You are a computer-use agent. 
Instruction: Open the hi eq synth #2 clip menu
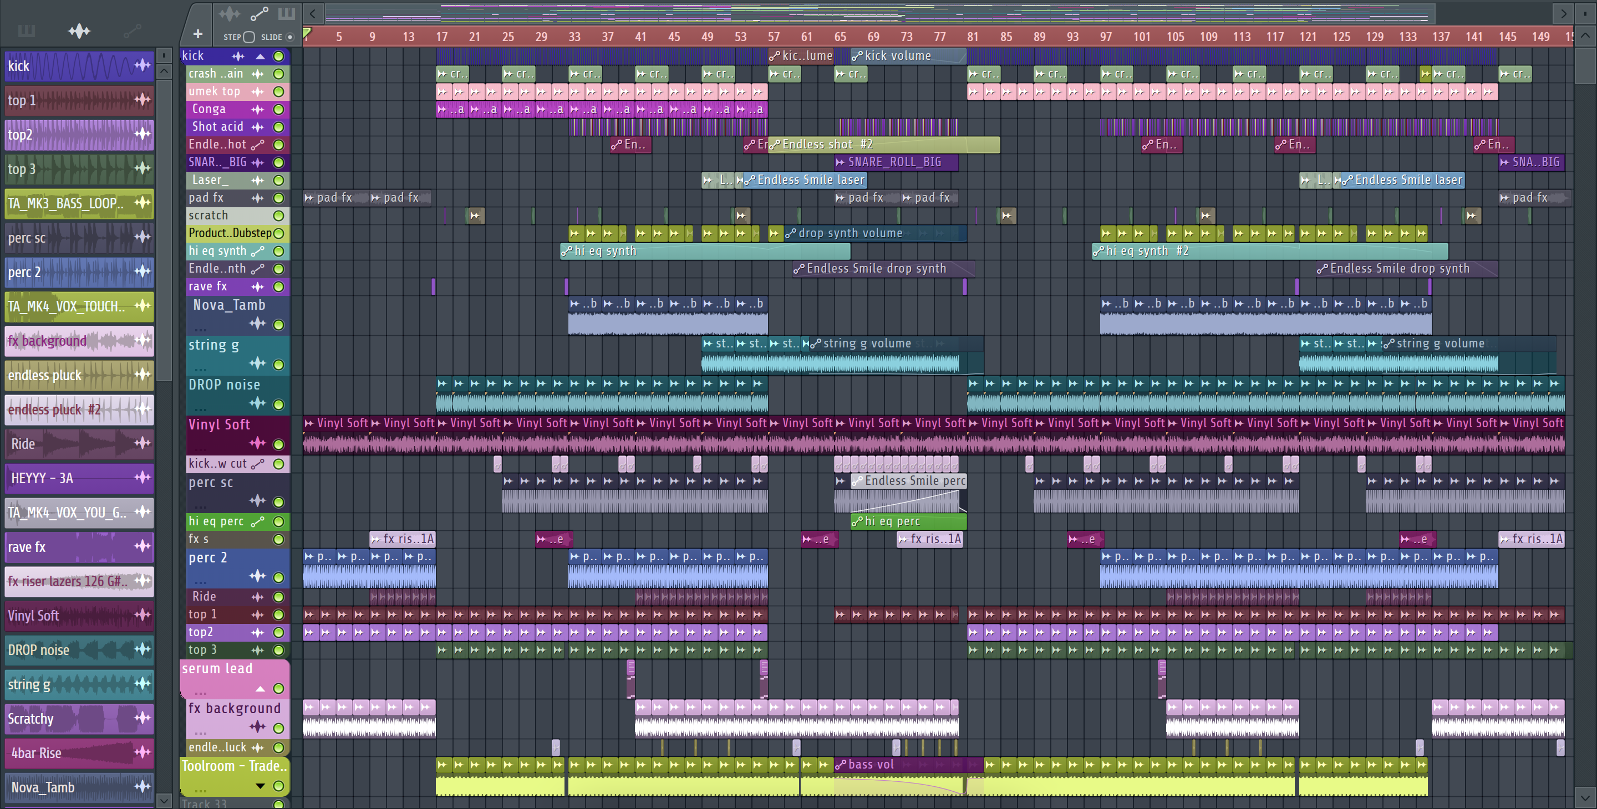coord(1098,251)
